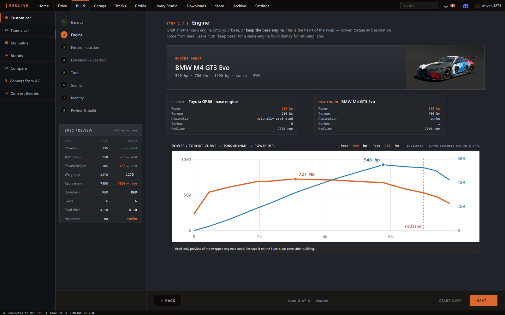Open the notifications bell

pyautogui.click(x=446, y=6)
